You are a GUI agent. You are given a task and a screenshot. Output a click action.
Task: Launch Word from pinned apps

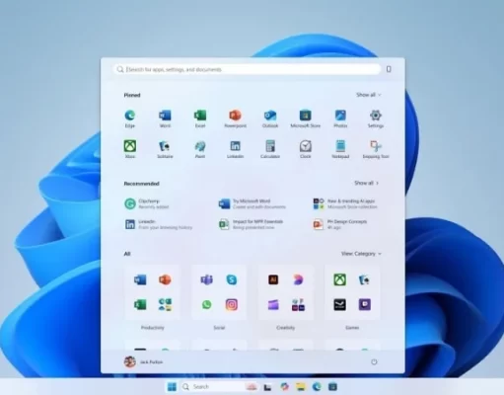click(165, 118)
